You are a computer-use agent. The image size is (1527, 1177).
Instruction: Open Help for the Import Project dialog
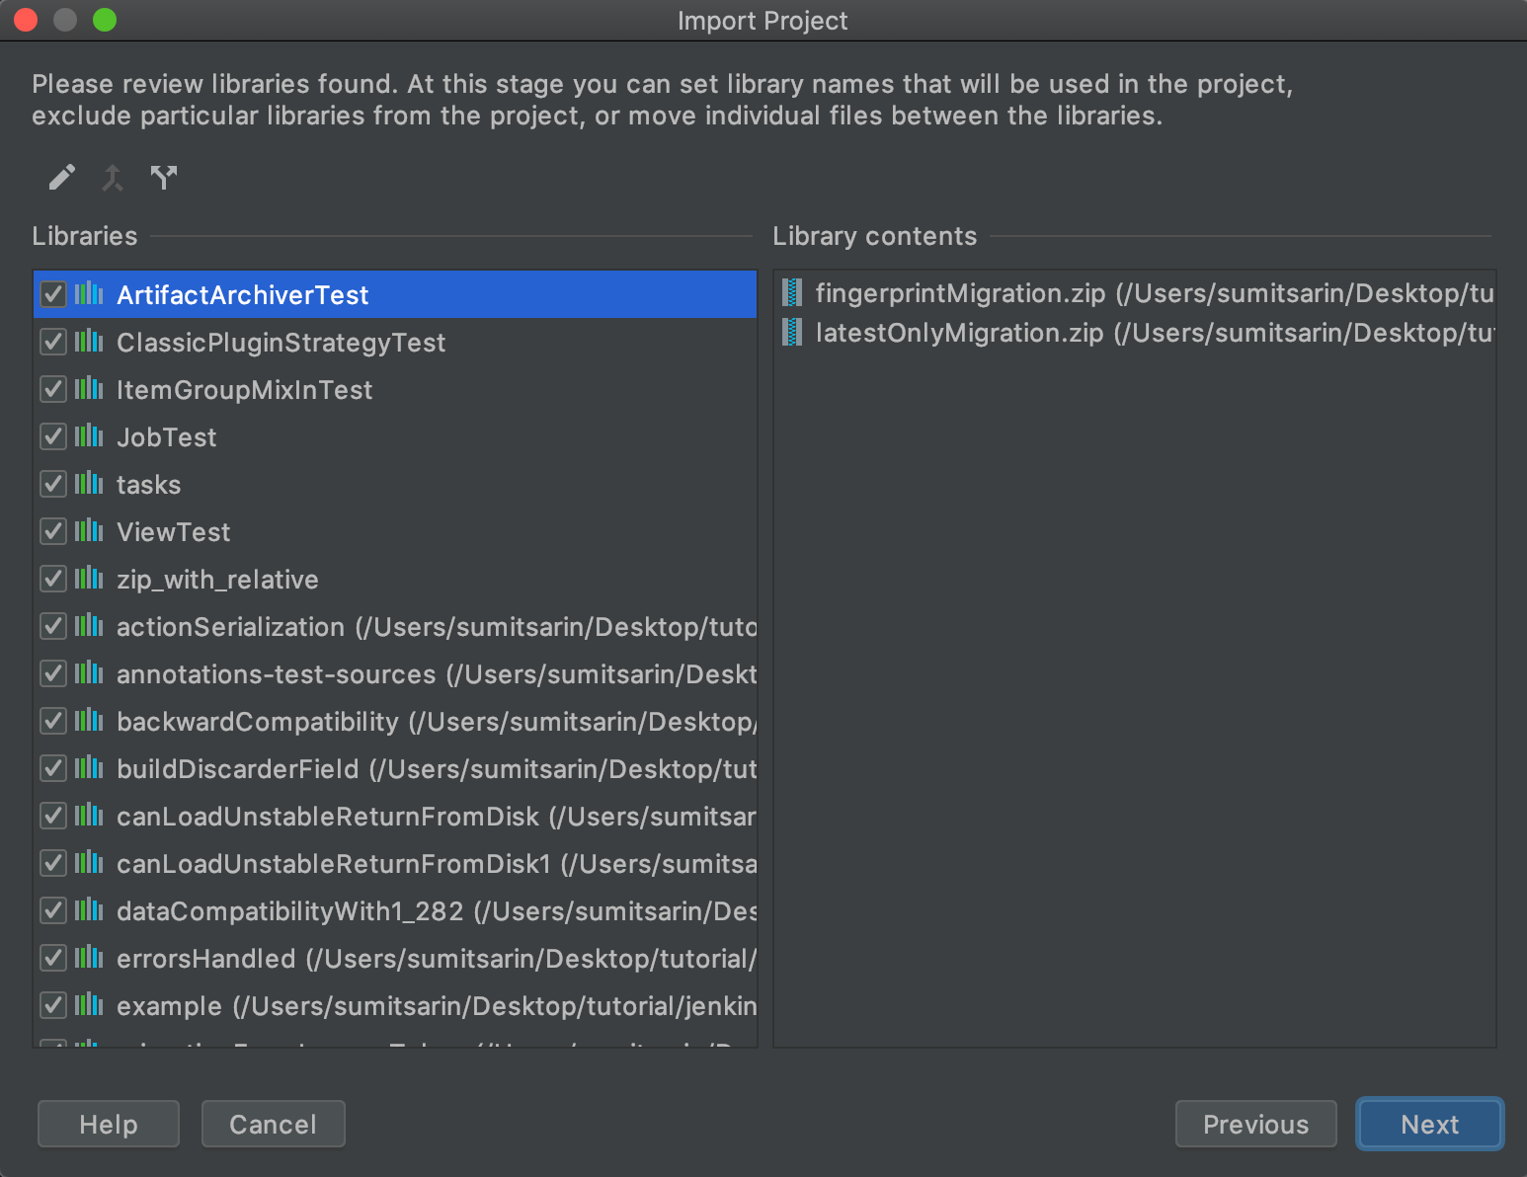[108, 1124]
